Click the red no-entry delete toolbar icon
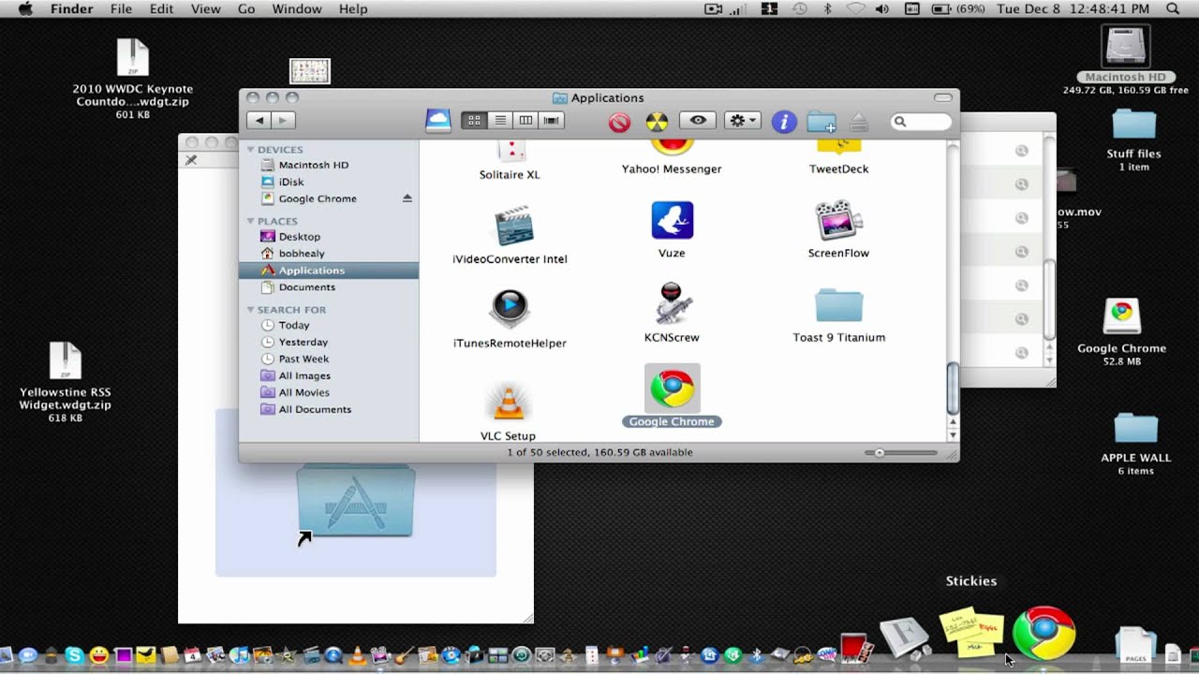The width and height of the screenshot is (1199, 674). [619, 122]
